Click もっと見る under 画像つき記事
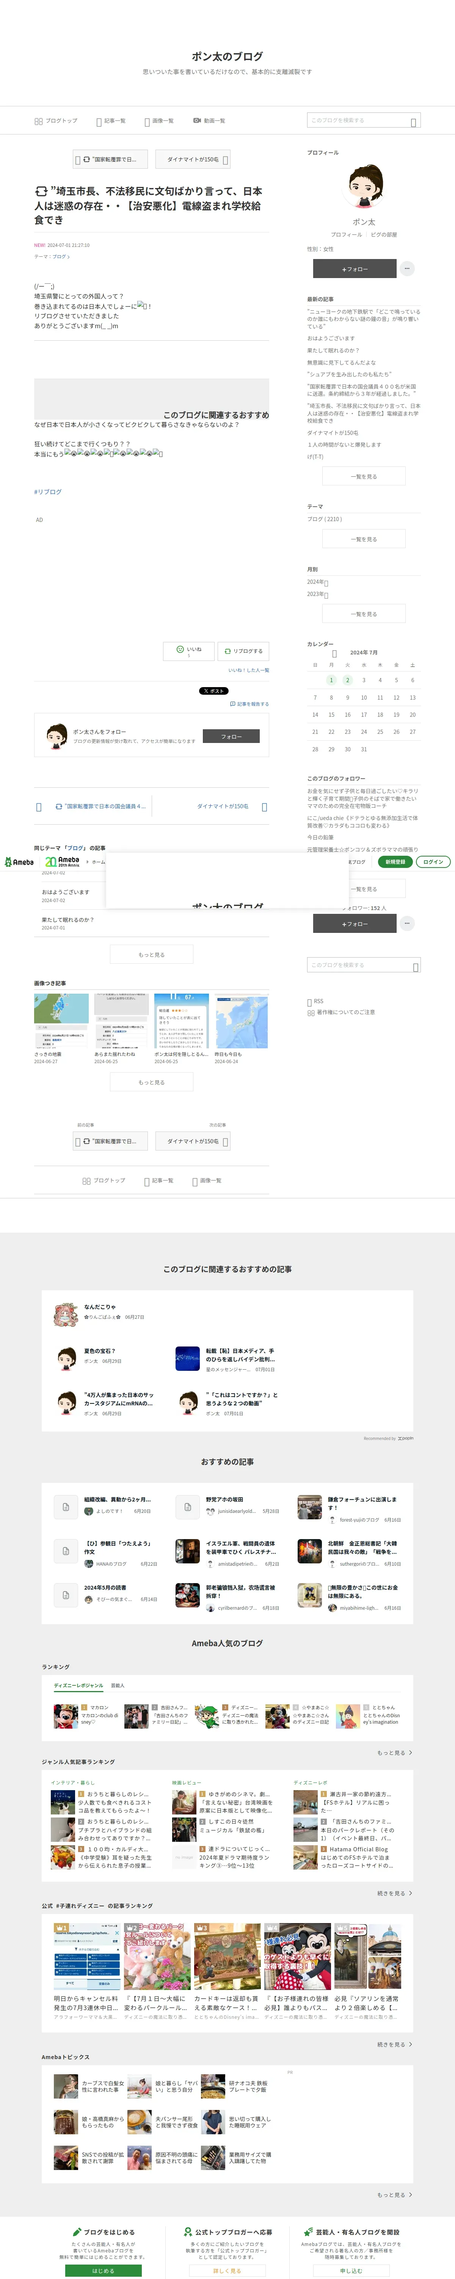The height and width of the screenshot is (2279, 455). click(151, 1082)
